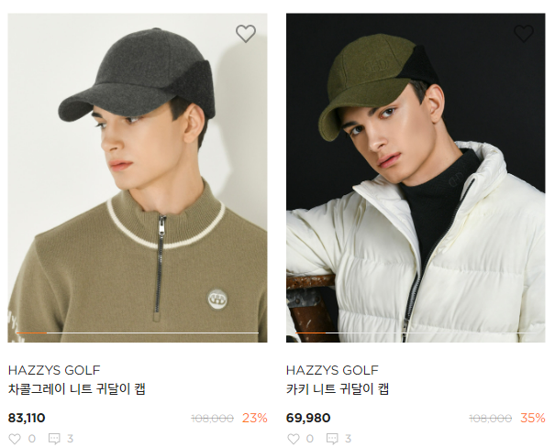The image size is (555, 447).
Task: Click the 35% discount label
Action: click(x=533, y=419)
